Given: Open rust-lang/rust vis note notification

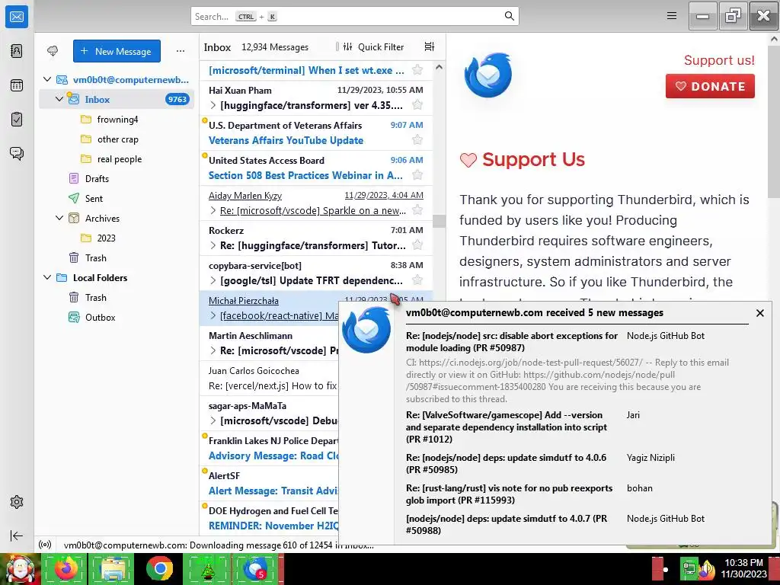Looking at the screenshot, I should (509, 494).
